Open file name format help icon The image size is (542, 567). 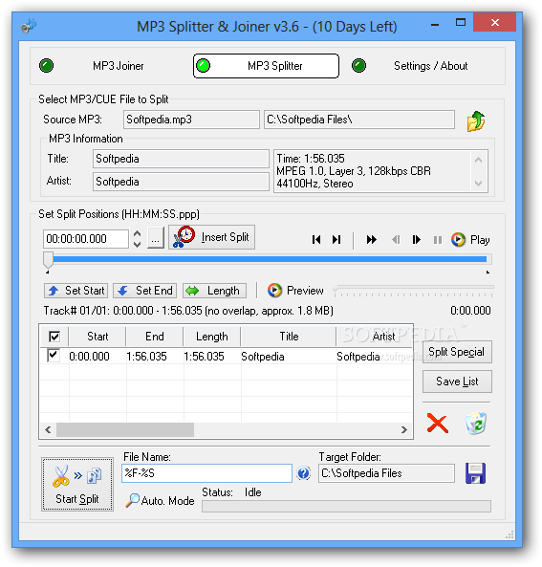tap(303, 473)
